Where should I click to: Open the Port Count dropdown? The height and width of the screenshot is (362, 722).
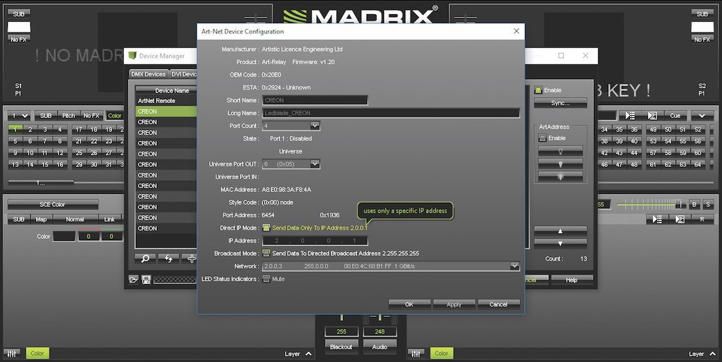tap(315, 126)
